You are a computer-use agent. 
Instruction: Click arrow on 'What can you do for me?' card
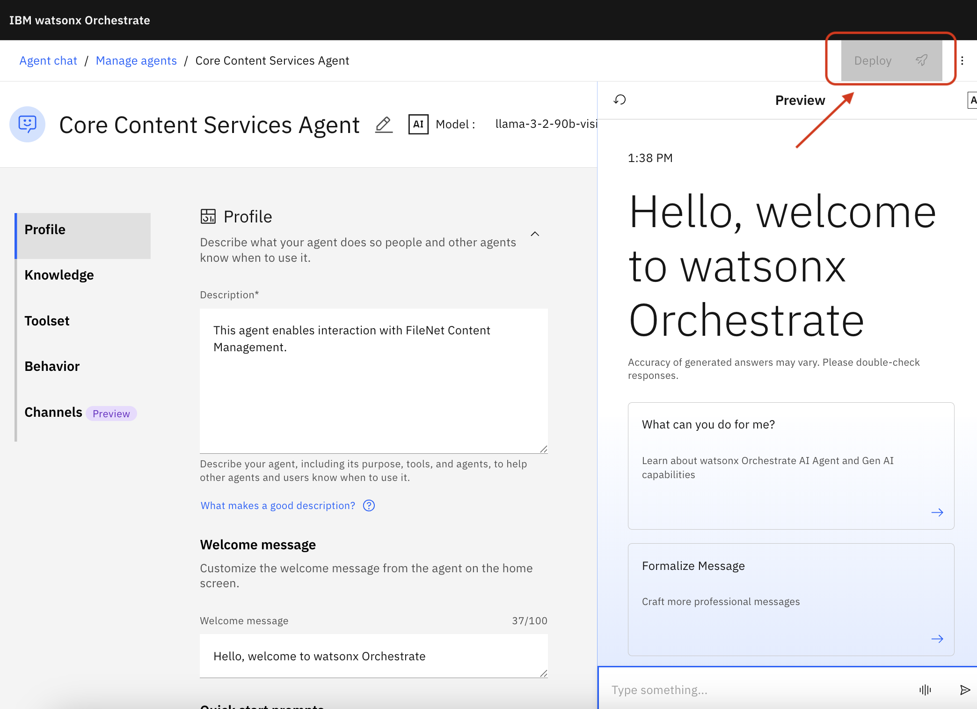coord(937,512)
